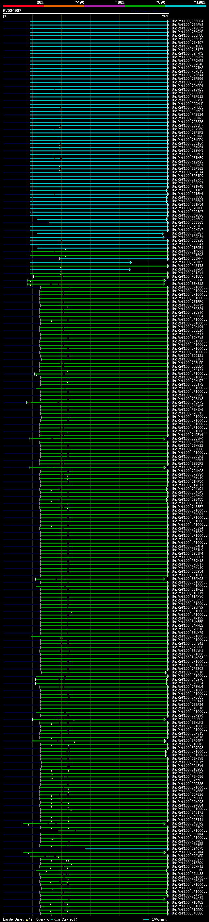Select label UniRef100_Q03363
The height and width of the screenshot is (922, 209).
click(x=187, y=223)
